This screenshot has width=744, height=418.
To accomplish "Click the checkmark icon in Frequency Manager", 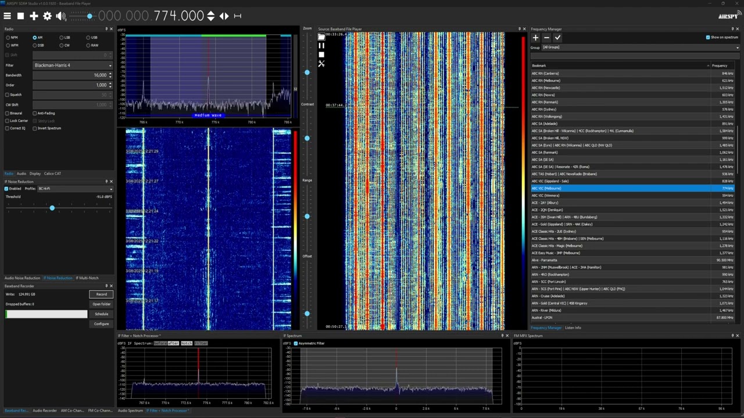I will click(x=557, y=38).
